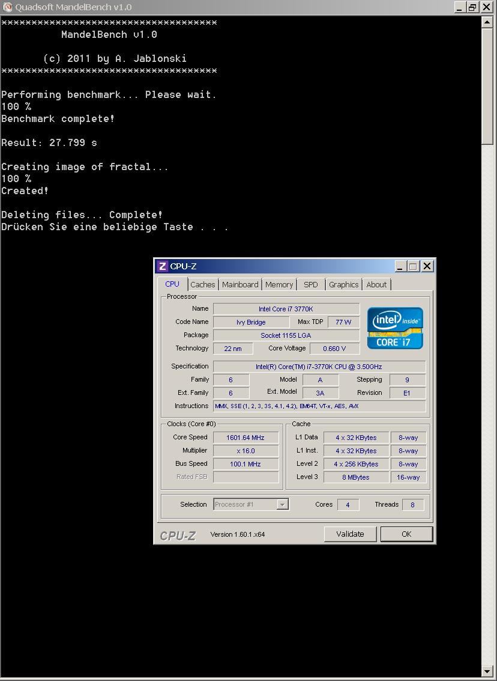Viewport: 497px width, 681px height.
Task: Open the Mainboard tab
Action: coord(240,284)
